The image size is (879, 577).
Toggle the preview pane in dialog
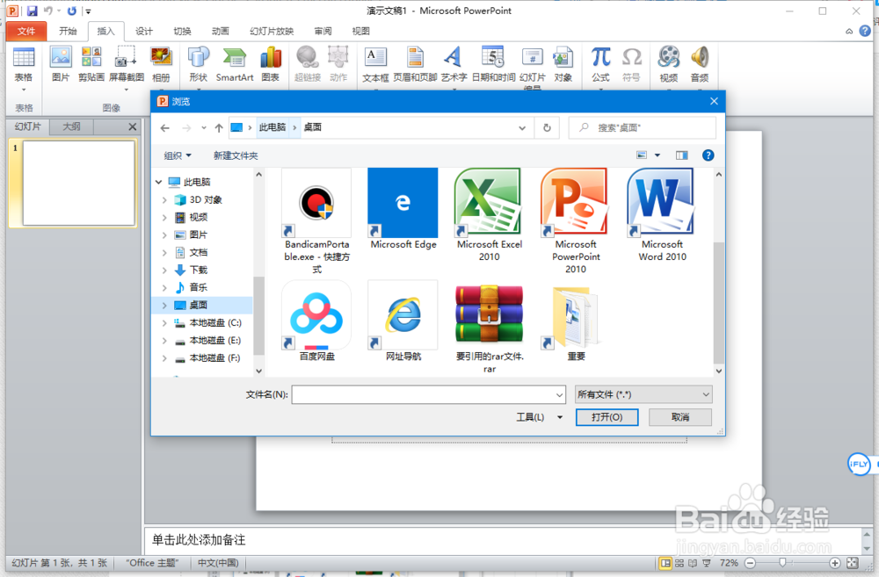[681, 155]
